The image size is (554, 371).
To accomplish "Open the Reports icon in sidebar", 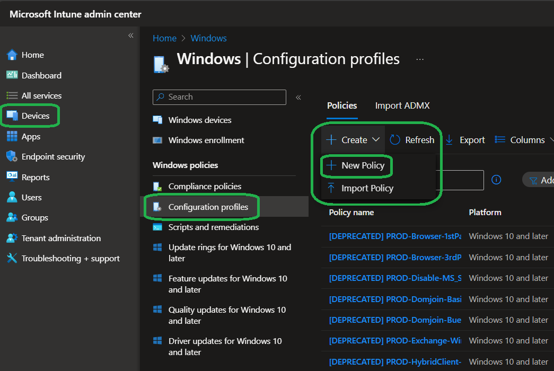I will coord(12,177).
